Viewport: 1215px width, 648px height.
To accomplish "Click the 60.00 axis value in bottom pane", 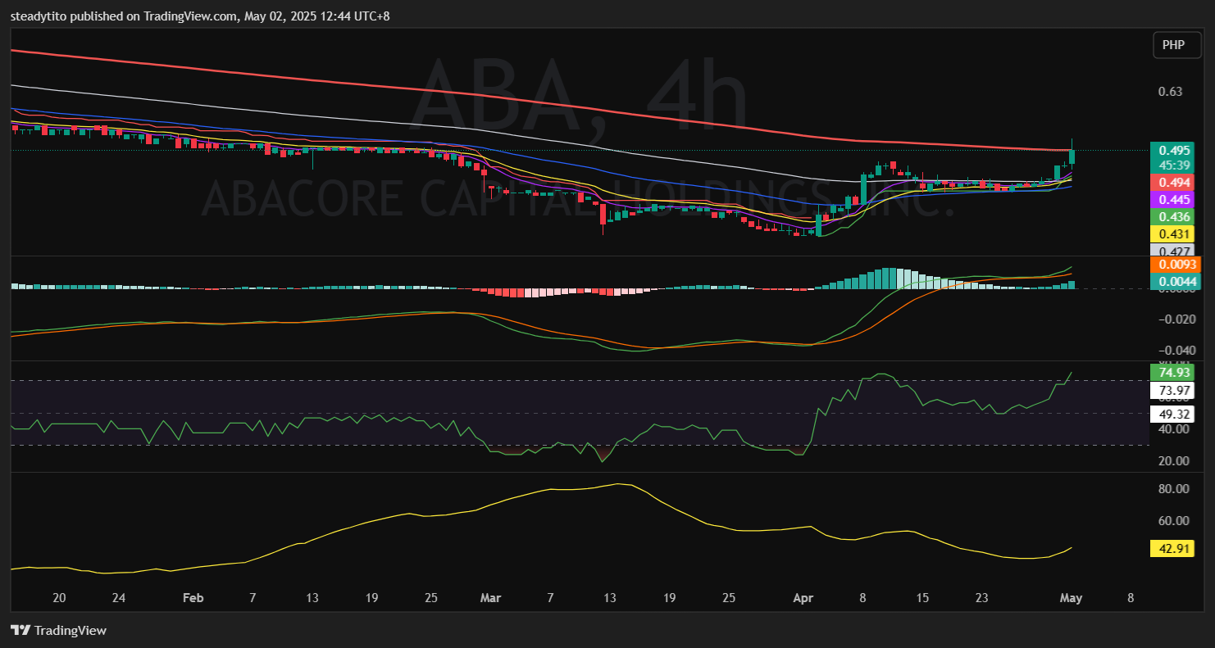I will click(1174, 520).
